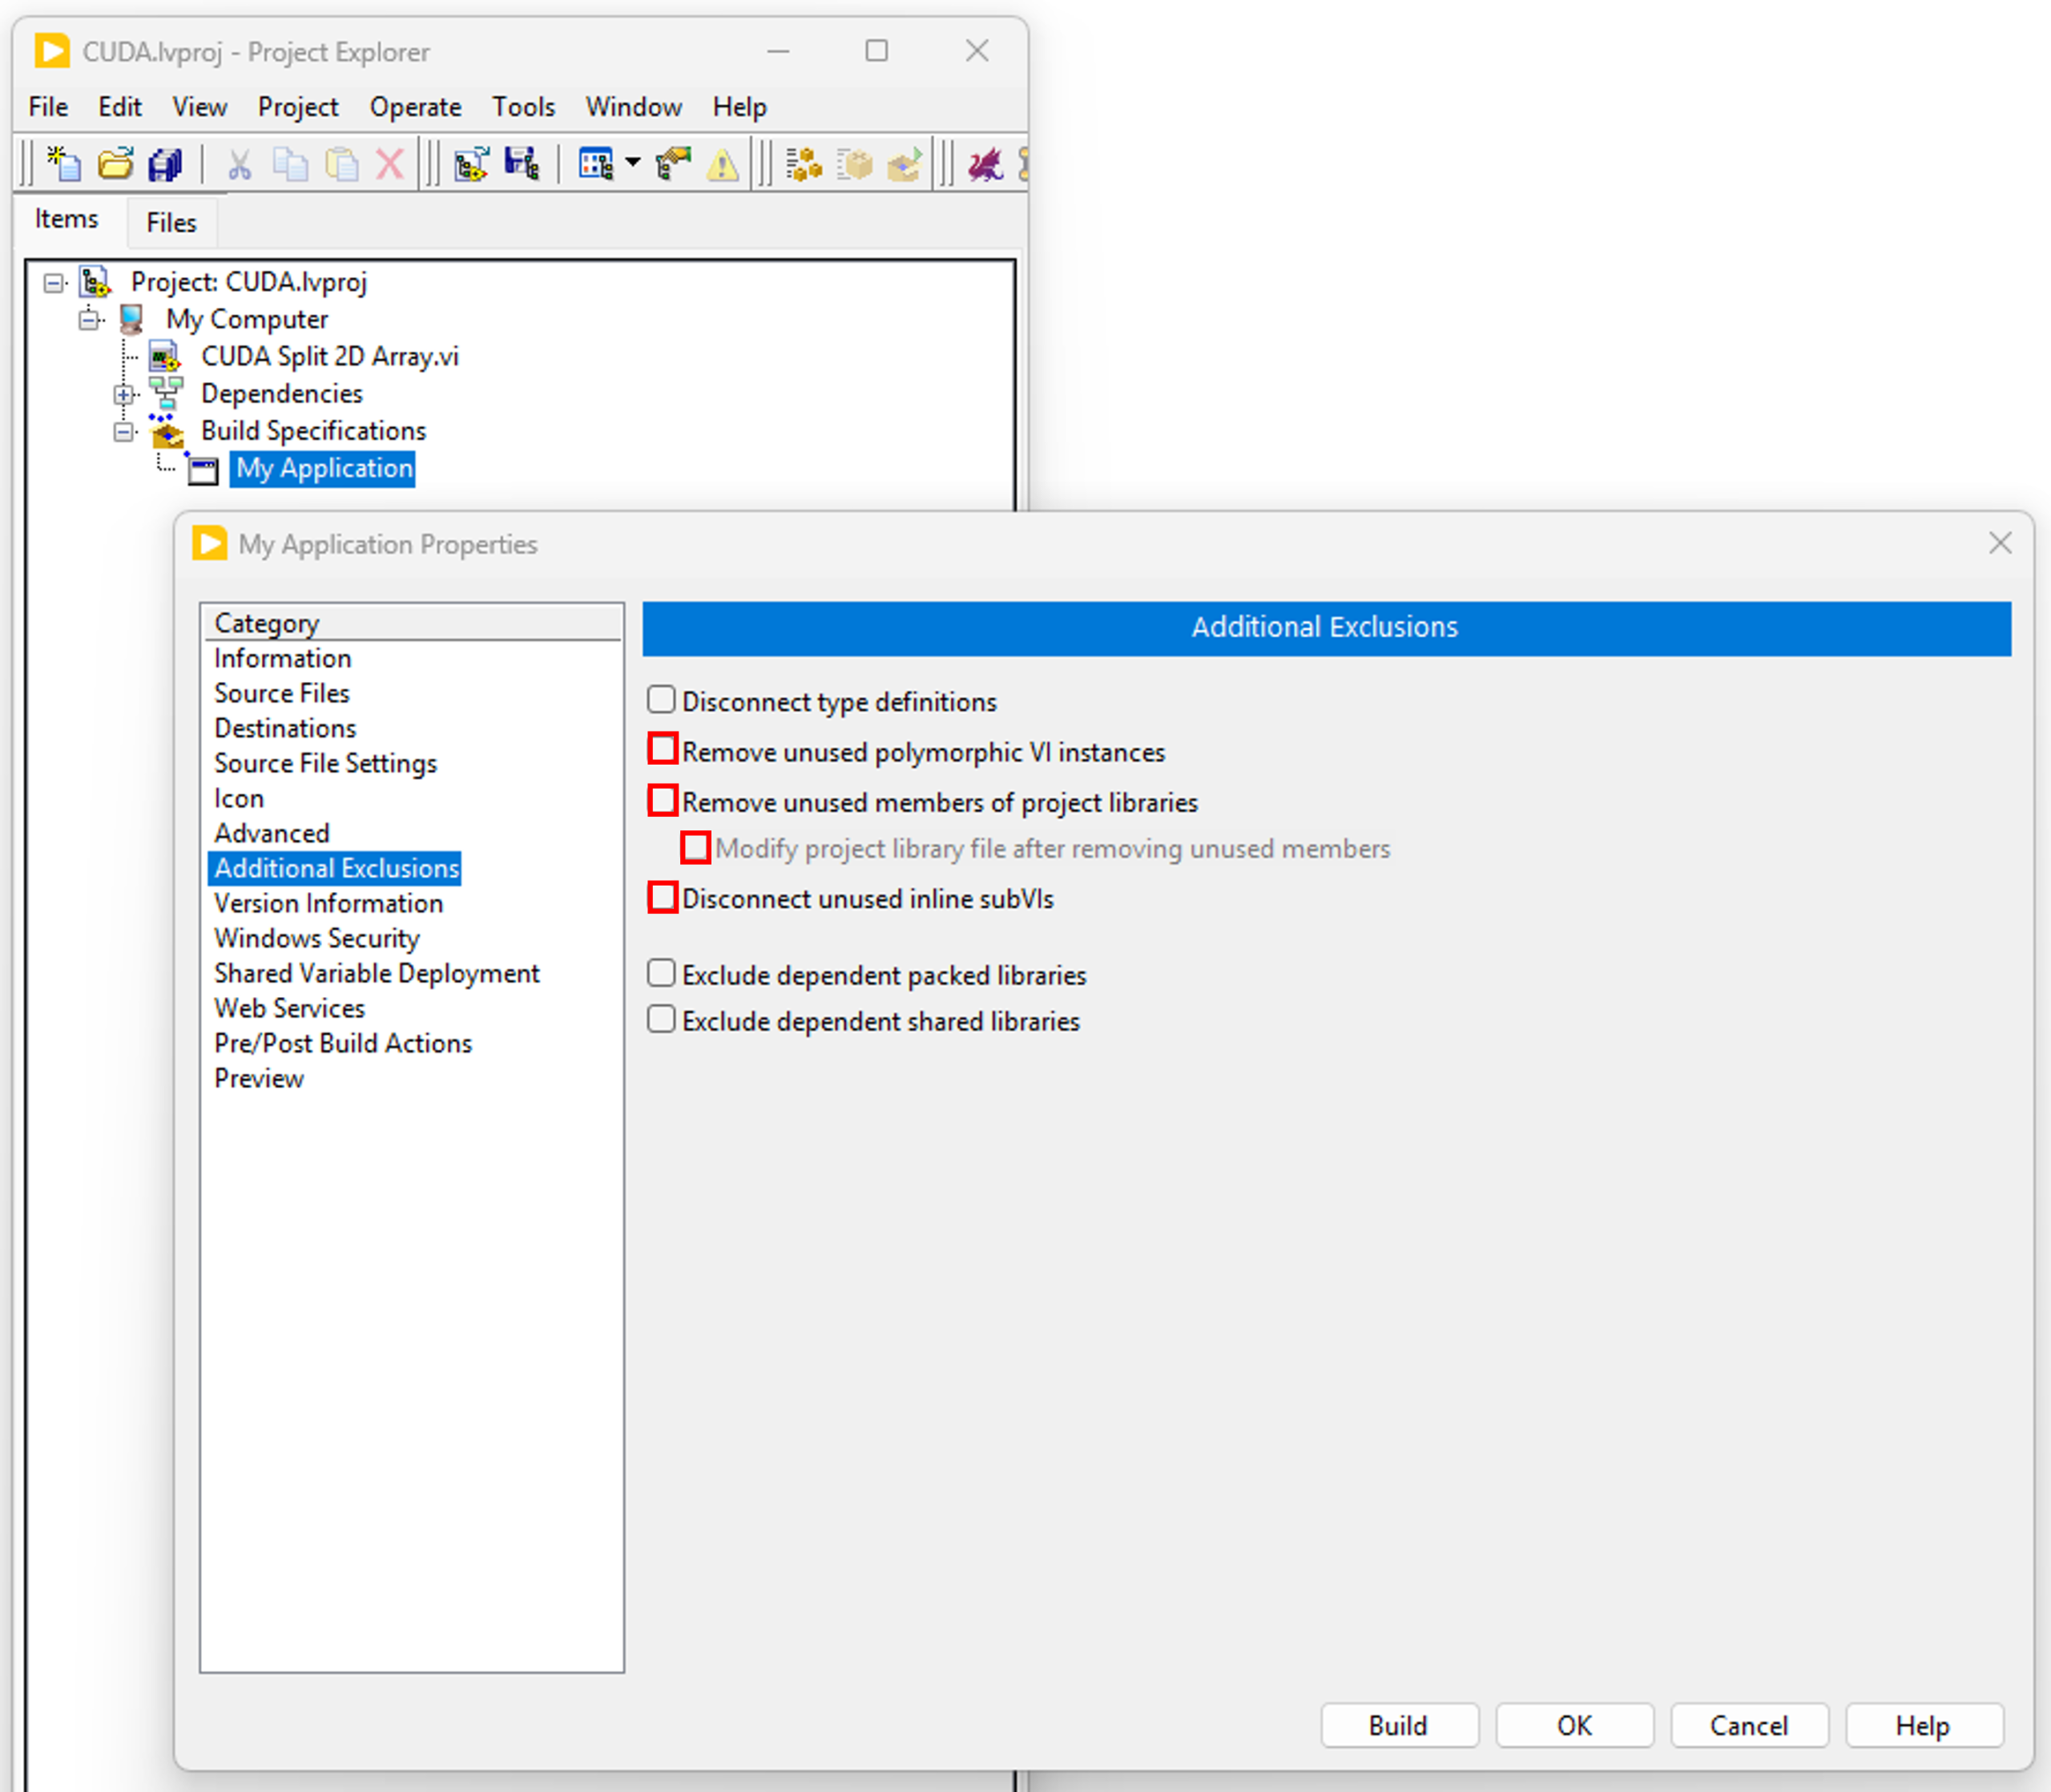This screenshot has height=1792, width=2051.
Task: Click the Cancel button
Action: pyautogui.click(x=1748, y=1725)
